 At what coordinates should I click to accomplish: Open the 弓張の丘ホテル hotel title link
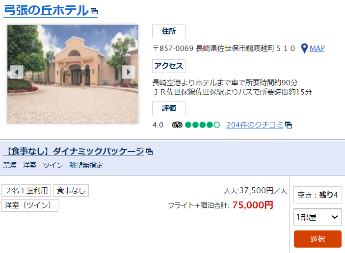[46, 11]
